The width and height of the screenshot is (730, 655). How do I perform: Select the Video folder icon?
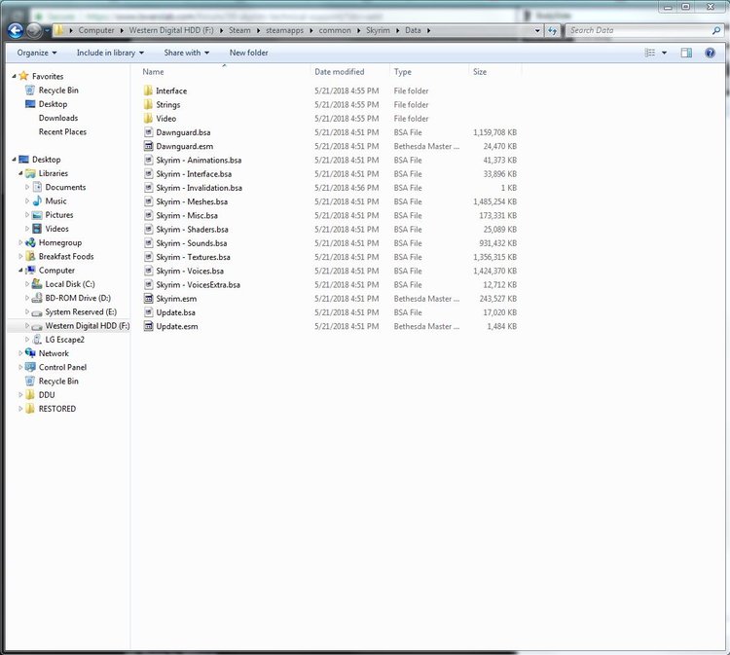[148, 118]
